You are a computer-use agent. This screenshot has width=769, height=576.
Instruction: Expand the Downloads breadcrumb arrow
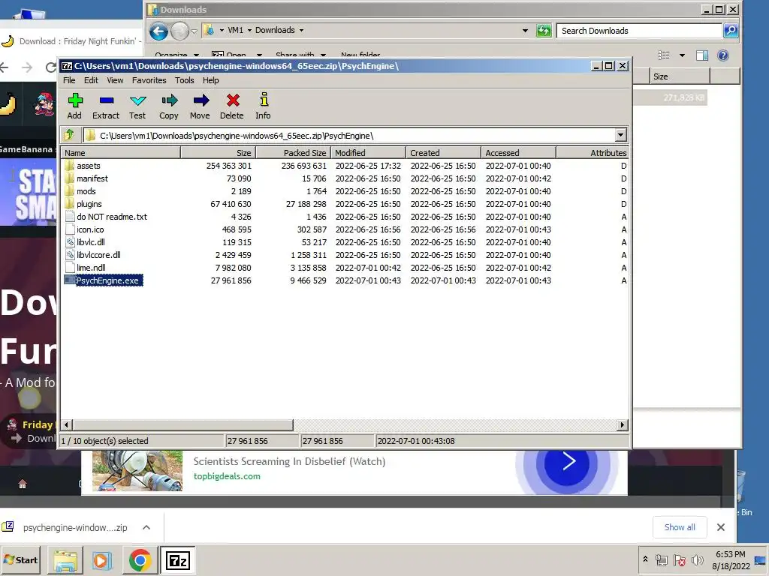tap(301, 30)
